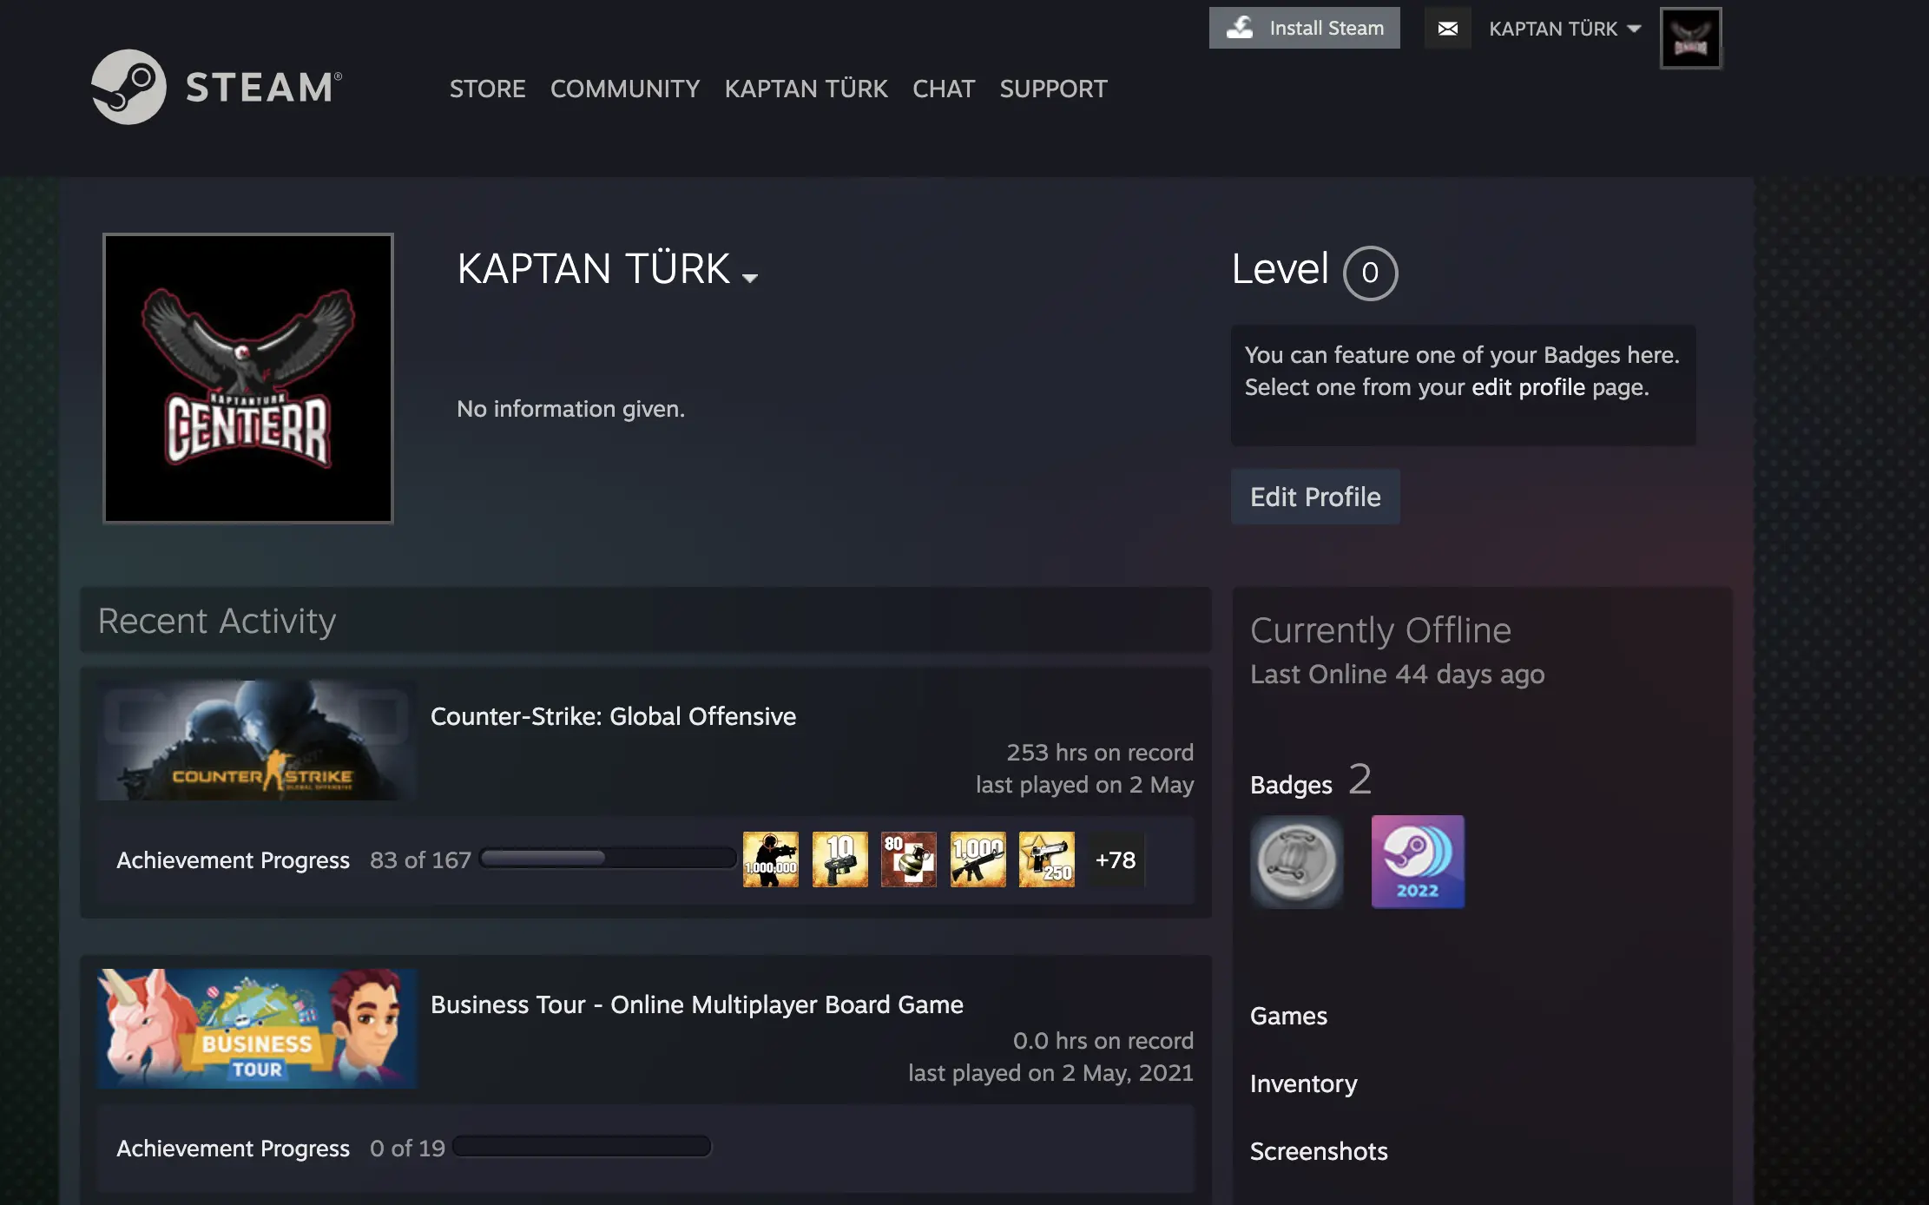
Task: Click the 'Last Online 44 days ago' text
Action: (x=1398, y=675)
